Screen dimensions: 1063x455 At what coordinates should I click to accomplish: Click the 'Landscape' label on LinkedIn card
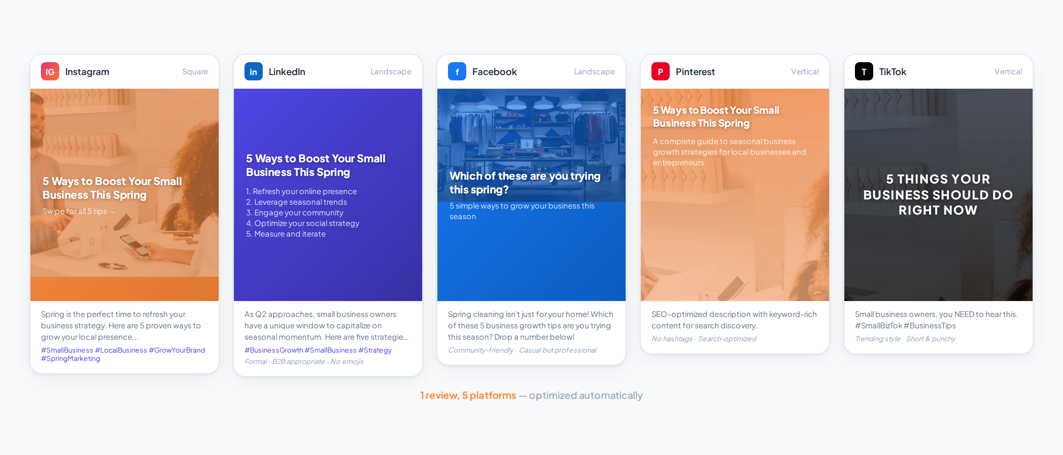pyautogui.click(x=391, y=71)
